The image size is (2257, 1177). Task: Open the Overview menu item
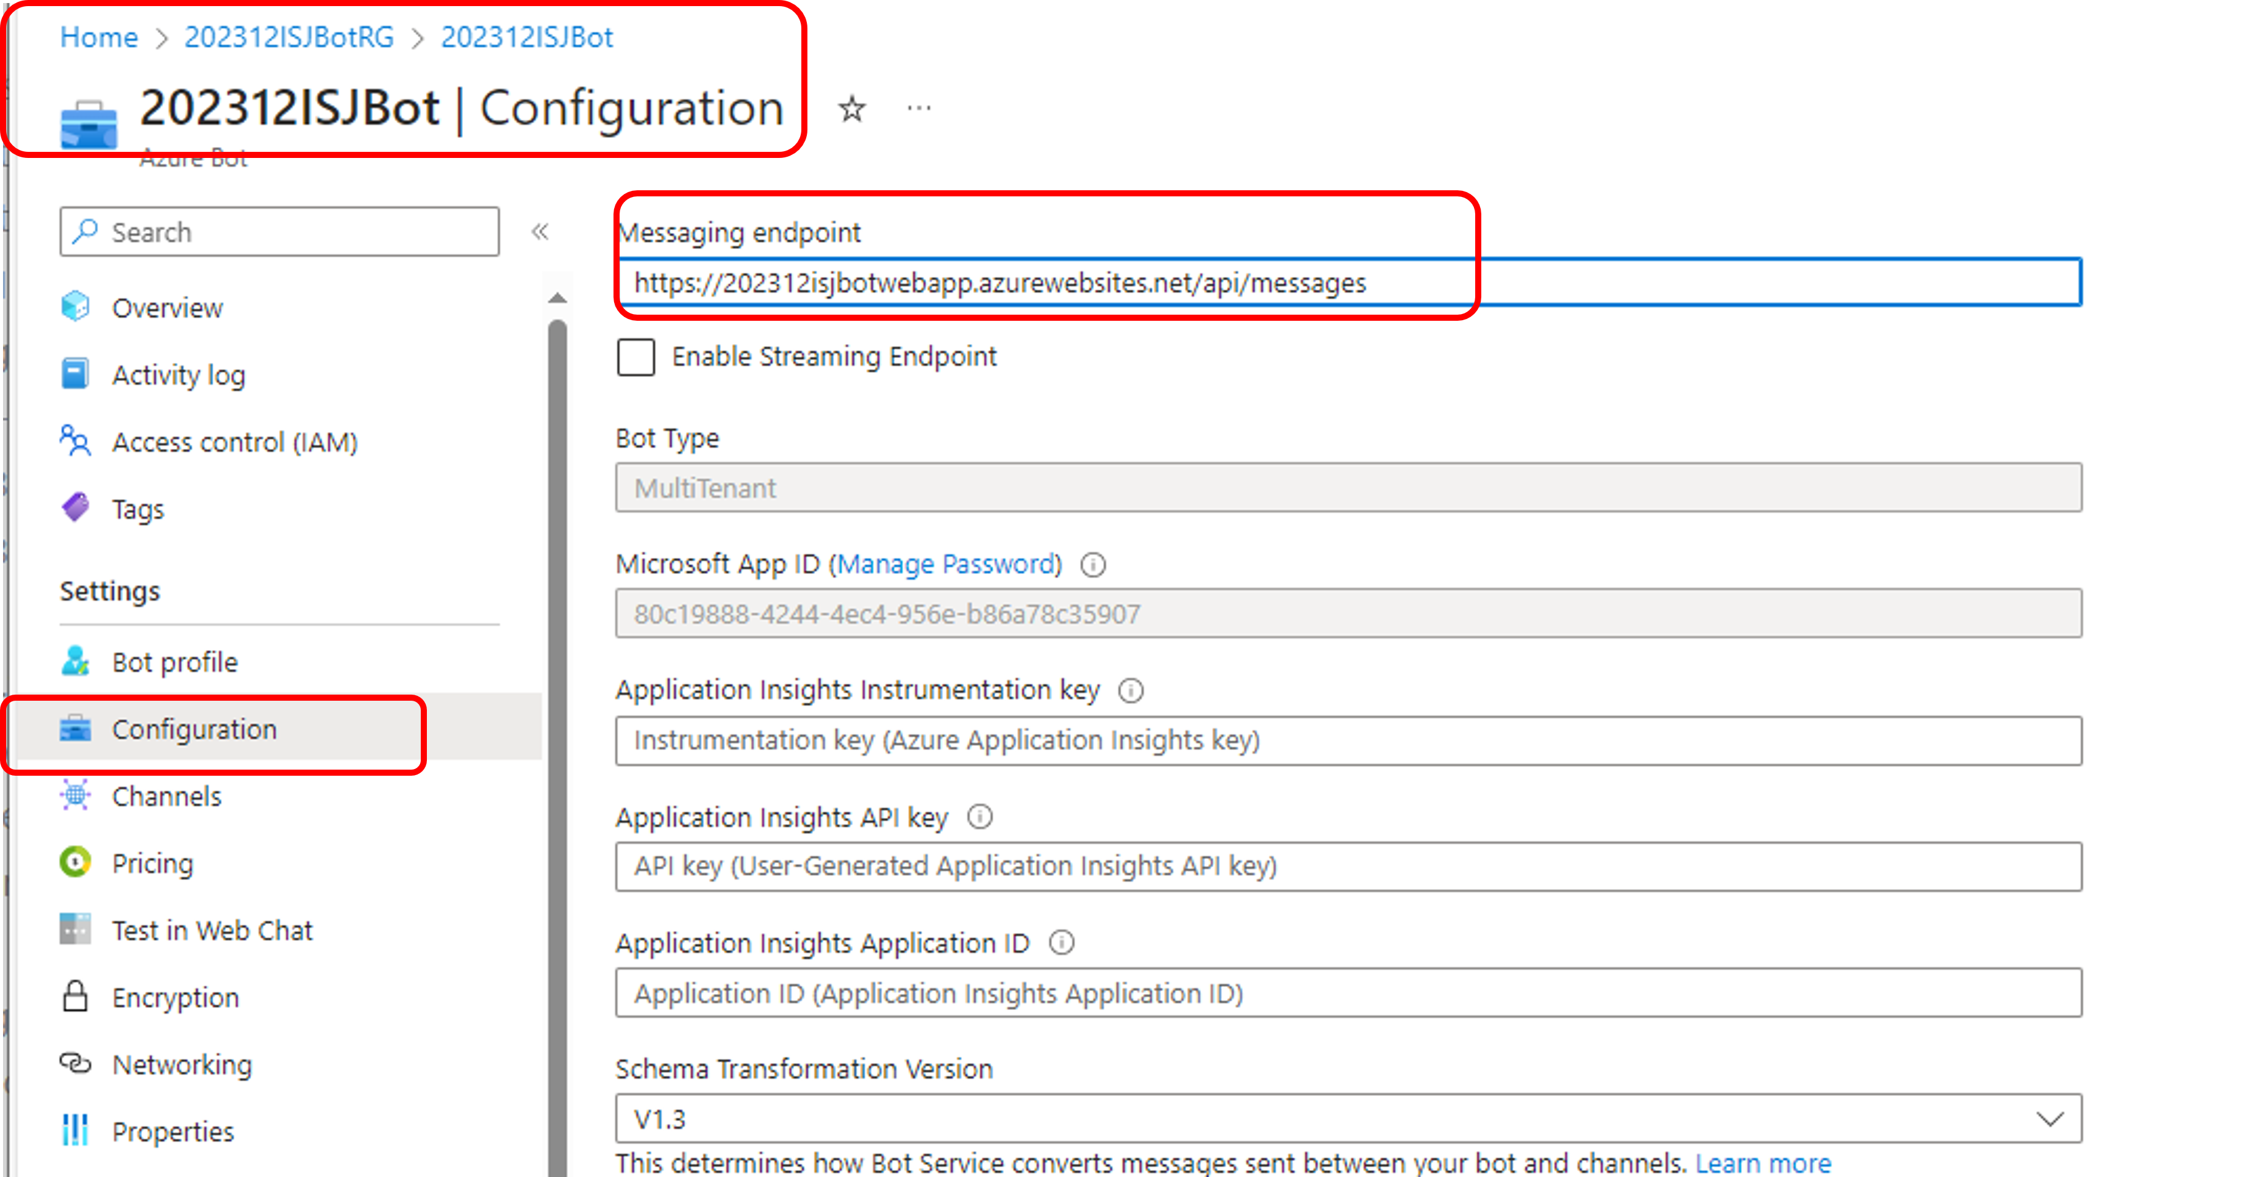tap(166, 307)
